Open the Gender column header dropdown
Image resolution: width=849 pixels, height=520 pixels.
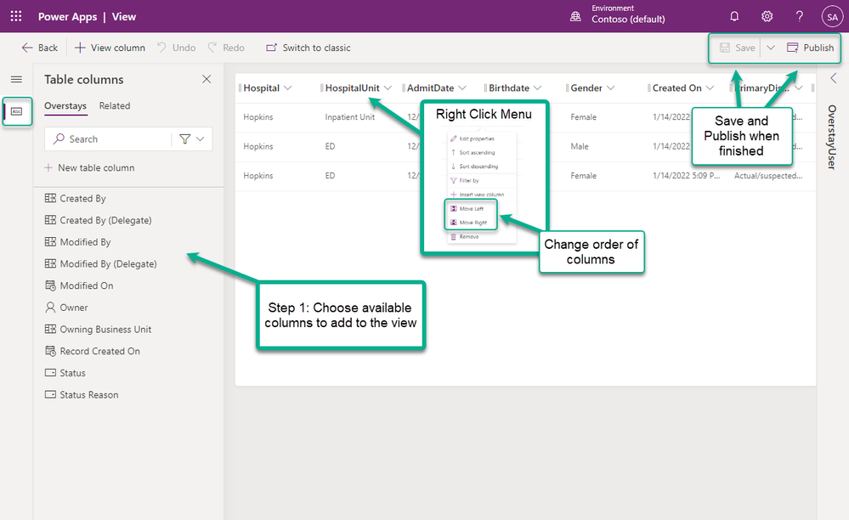coord(610,88)
